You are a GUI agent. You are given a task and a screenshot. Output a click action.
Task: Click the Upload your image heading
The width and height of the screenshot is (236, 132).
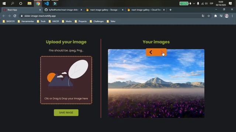[66, 42]
